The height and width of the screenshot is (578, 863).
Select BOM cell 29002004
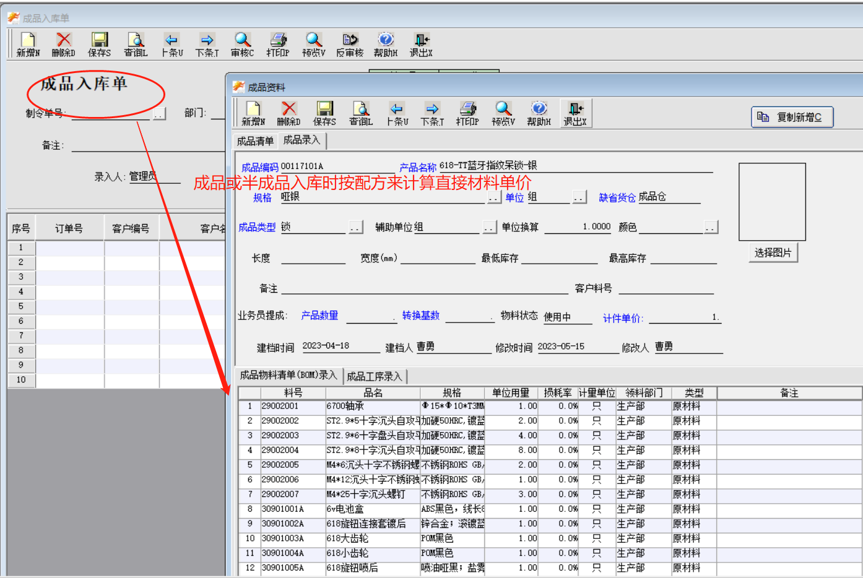(293, 451)
